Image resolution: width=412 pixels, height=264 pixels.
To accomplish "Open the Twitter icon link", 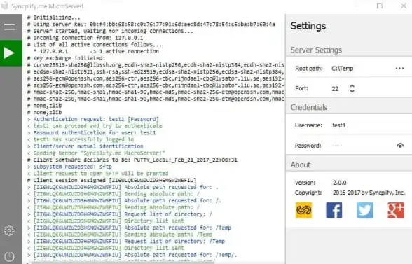I will click(x=364, y=210).
